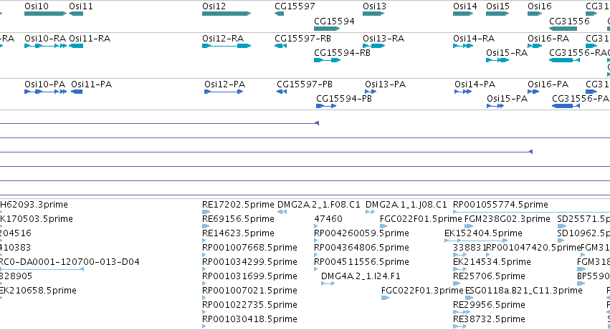Select the Osi14 gene bar

point(463,14)
